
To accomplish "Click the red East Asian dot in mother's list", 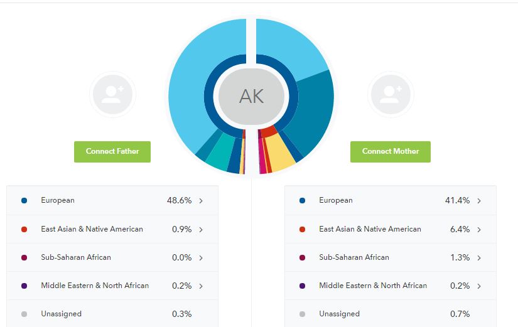I will [x=302, y=230].
